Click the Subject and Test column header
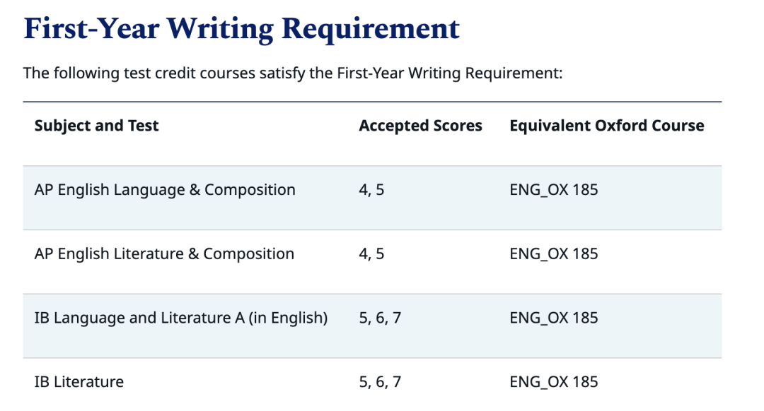Image resolution: width=764 pixels, height=411 pixels. (96, 126)
